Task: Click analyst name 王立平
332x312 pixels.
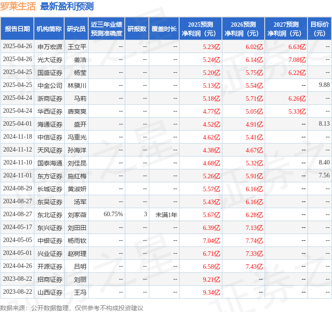Action: (77, 47)
